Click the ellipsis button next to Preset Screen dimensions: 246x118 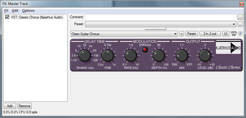point(240,24)
